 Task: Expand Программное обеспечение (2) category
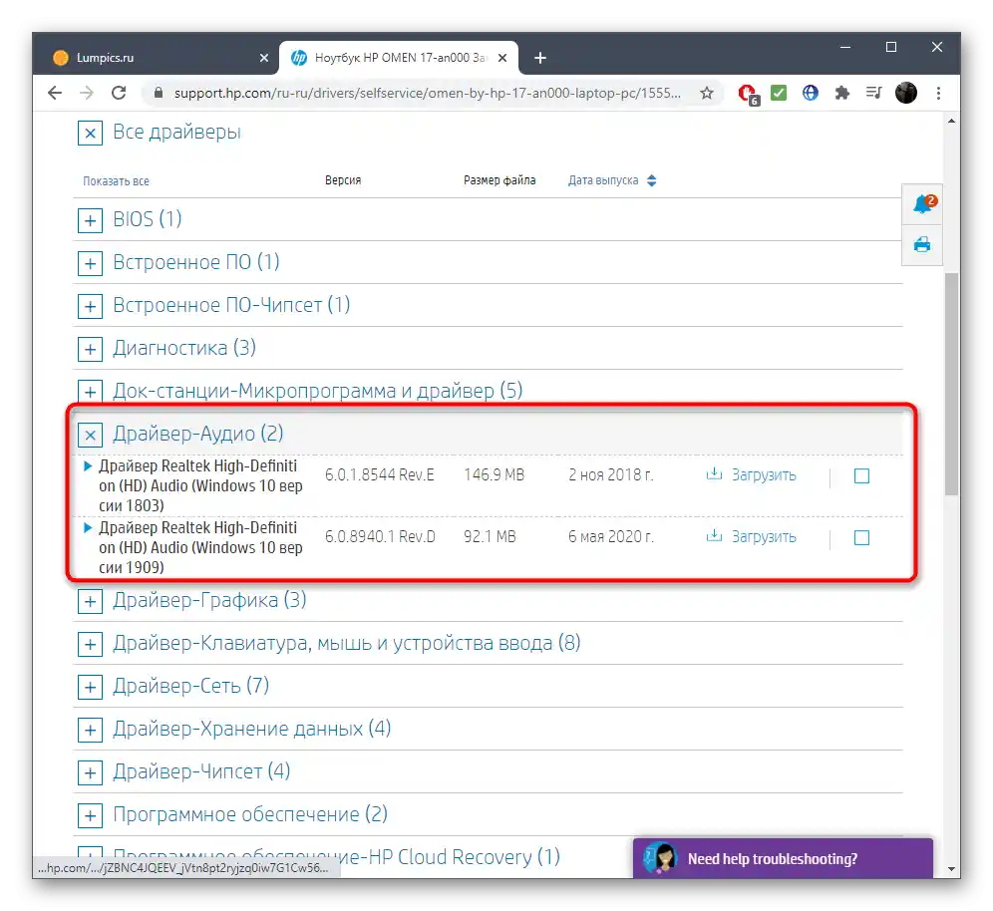coord(90,815)
